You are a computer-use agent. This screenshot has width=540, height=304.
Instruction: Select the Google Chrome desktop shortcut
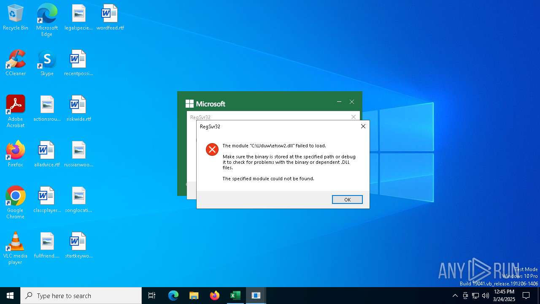[x=16, y=203]
